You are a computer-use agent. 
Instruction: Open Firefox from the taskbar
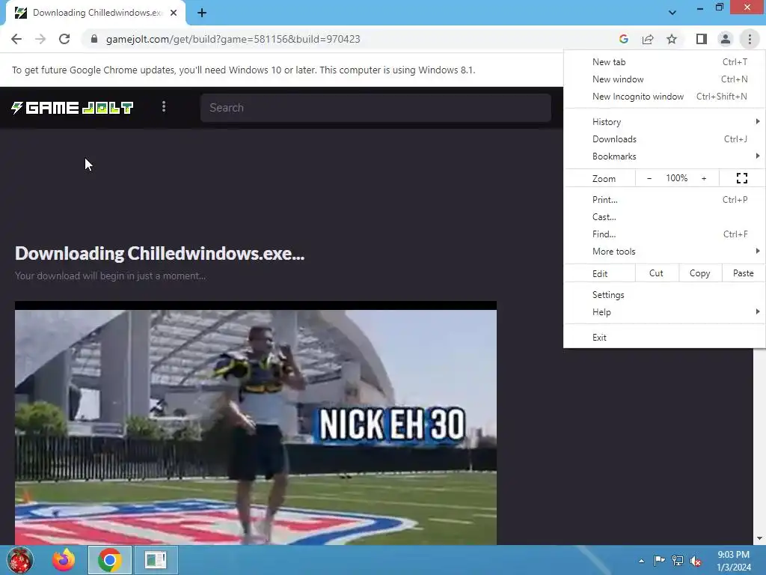[64, 560]
